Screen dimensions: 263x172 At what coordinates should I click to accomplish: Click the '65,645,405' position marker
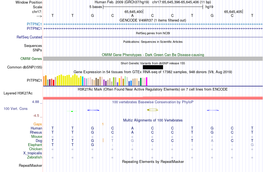point(233,12)
